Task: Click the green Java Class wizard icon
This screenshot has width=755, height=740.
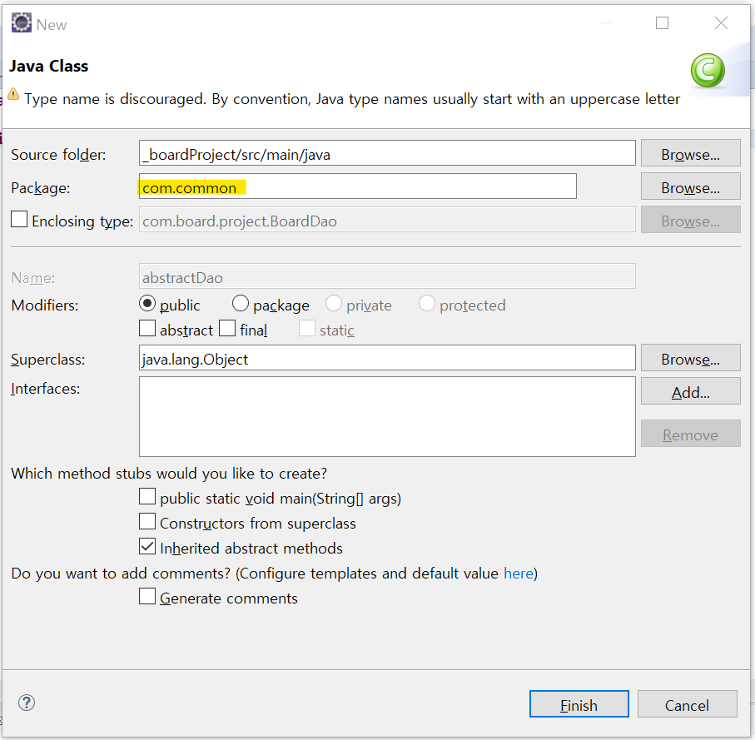Action: click(x=708, y=70)
